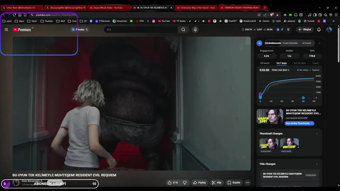The width and height of the screenshot is (340, 191).
Task: Open the yayın bookmarks folder
Action: 7,21
